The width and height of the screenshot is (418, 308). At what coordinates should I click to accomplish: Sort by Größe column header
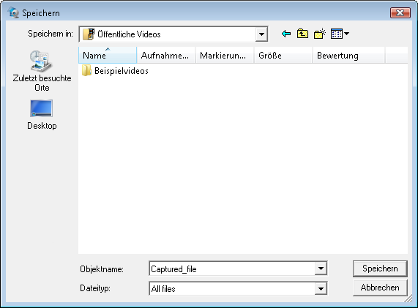pos(283,55)
